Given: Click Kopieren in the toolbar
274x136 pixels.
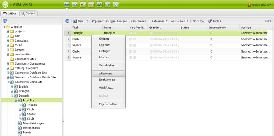Looking at the screenshot, I should (98, 21).
